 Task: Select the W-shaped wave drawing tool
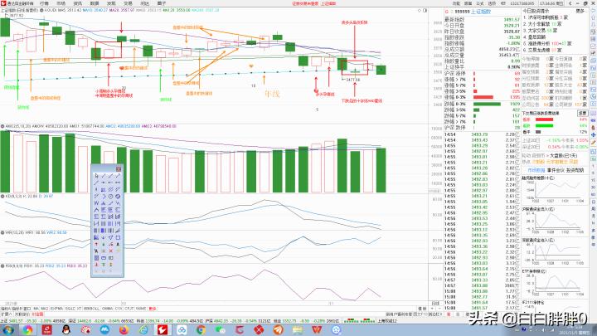click(96, 202)
